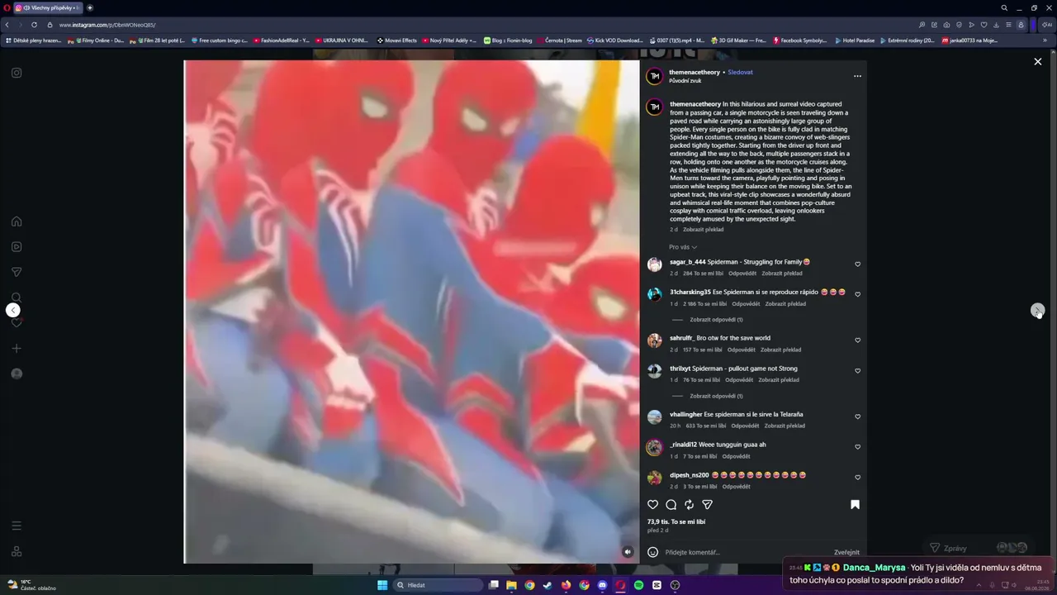Go to Instagram Home feed icon

click(x=17, y=221)
